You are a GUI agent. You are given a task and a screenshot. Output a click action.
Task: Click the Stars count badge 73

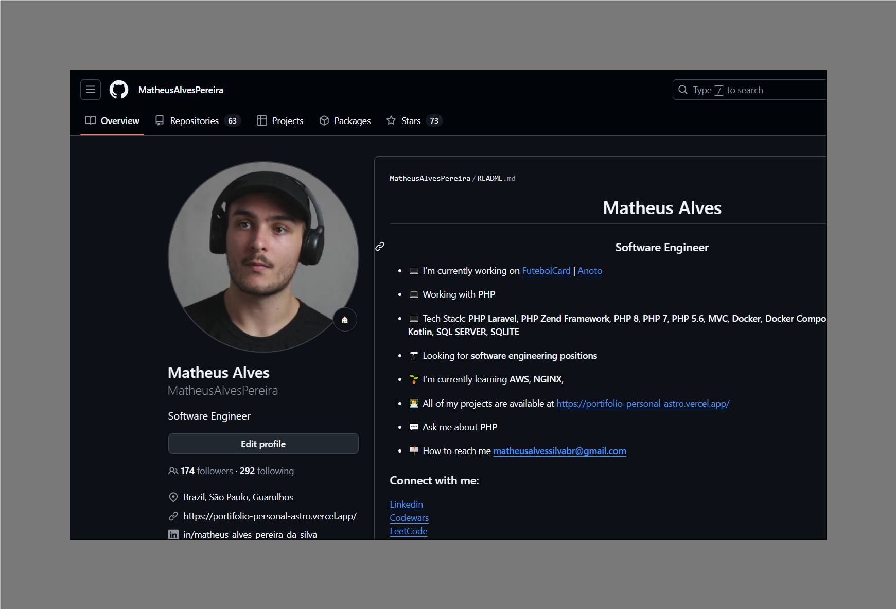[434, 120]
